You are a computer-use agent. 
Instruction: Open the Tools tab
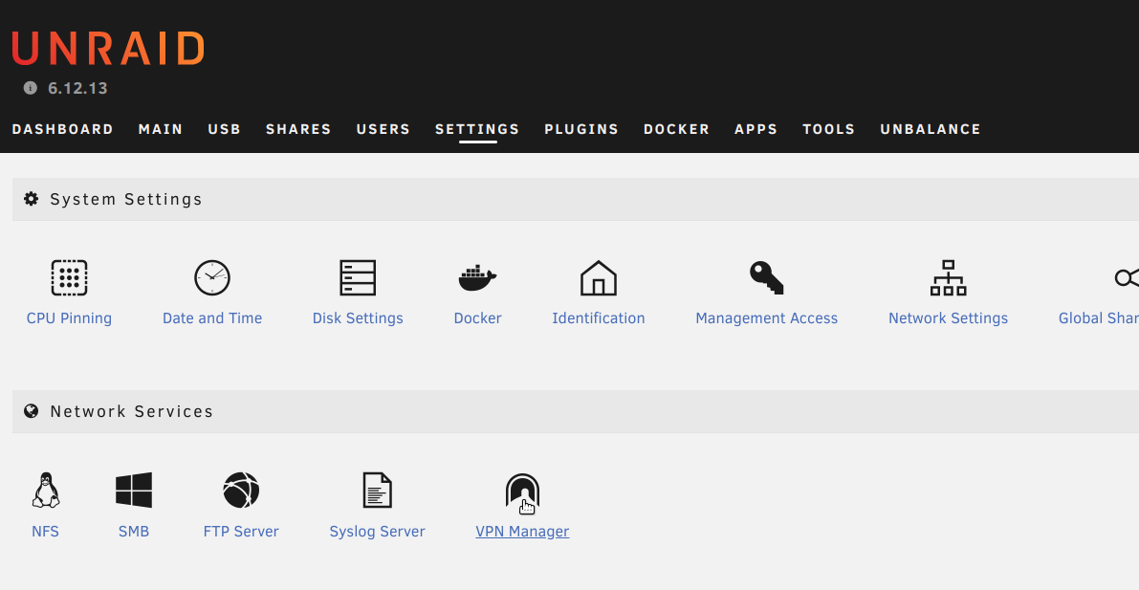(829, 129)
